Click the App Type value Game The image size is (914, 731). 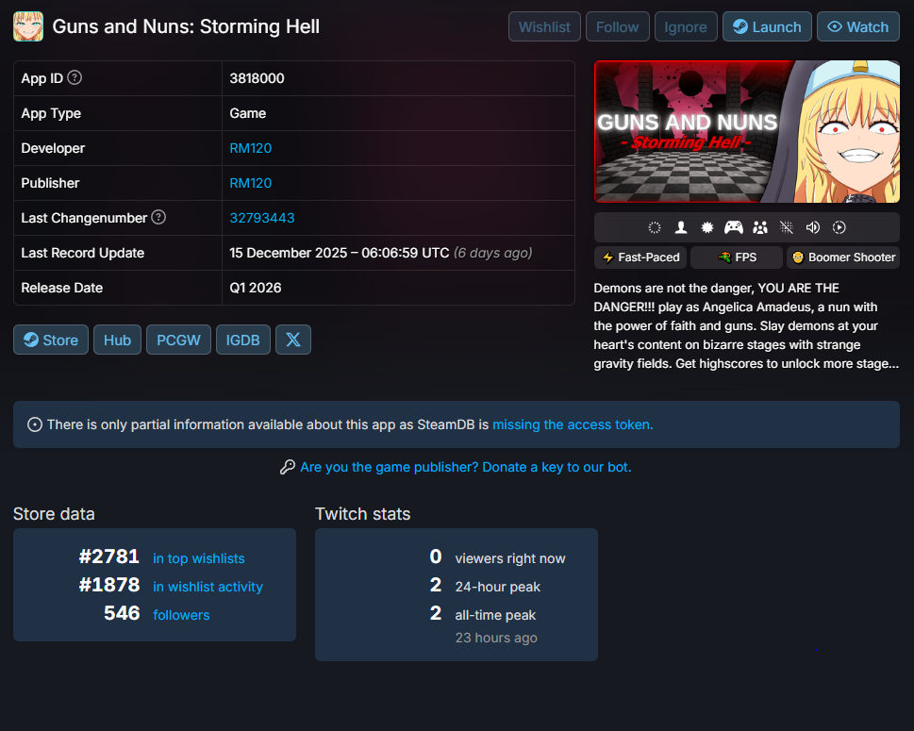(248, 113)
